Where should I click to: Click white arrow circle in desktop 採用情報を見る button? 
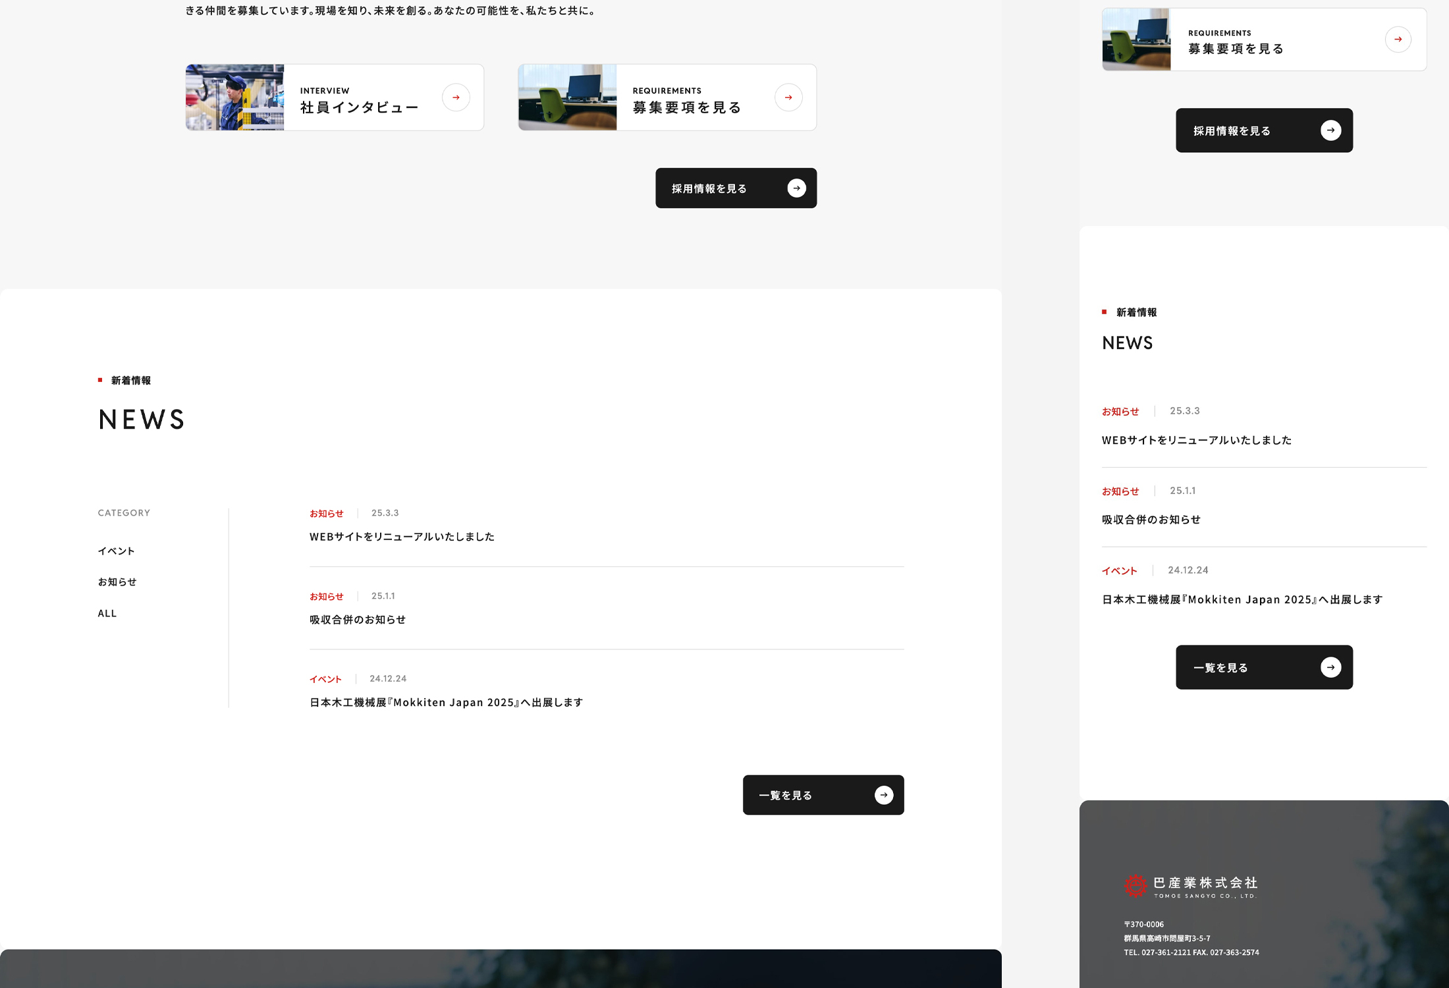pos(796,188)
